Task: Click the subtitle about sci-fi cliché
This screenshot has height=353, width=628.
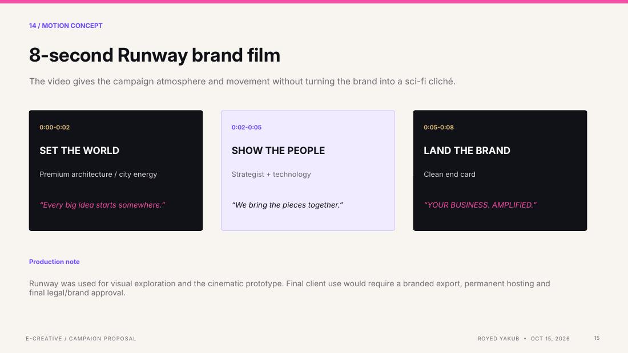Action: (x=242, y=81)
